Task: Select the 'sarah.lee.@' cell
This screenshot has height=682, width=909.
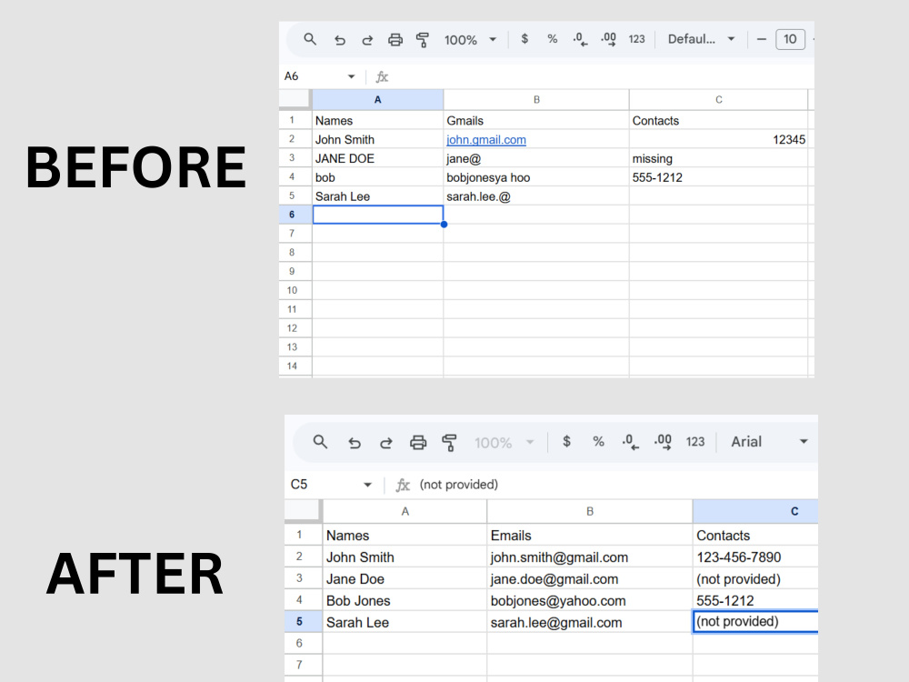Action: 536,196
